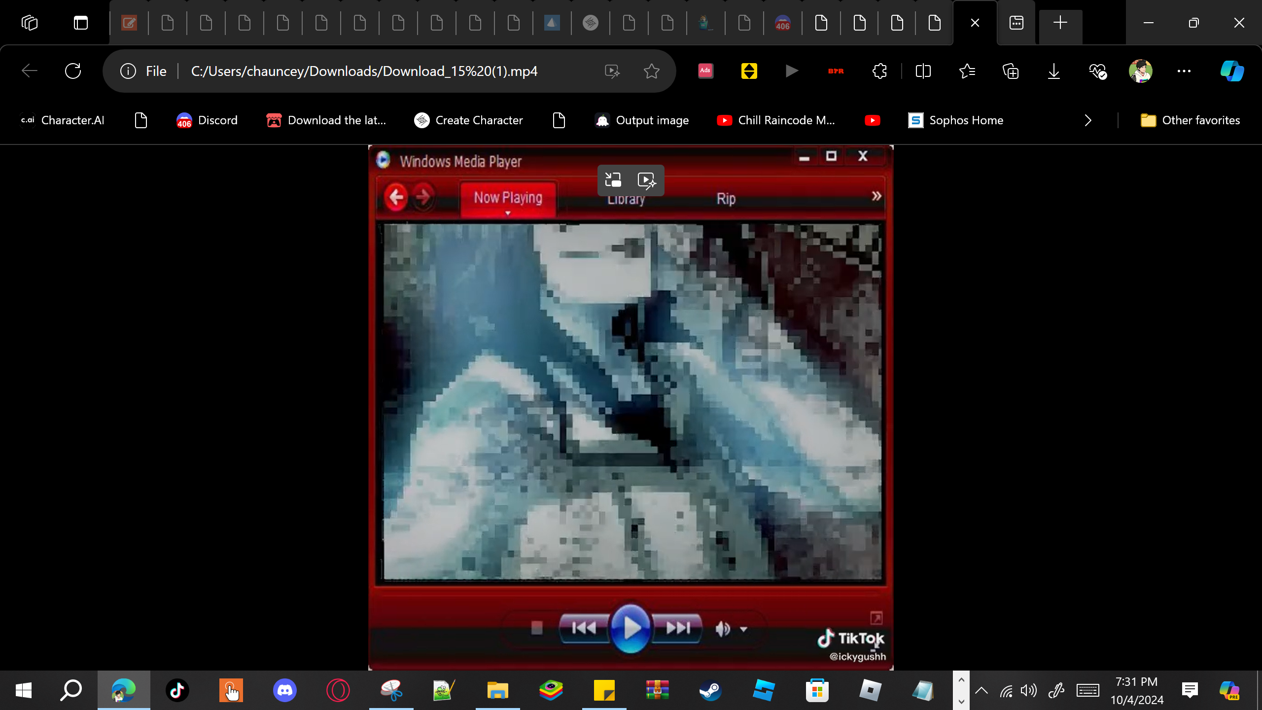Open Windows taskbar search
This screenshot has height=710, width=1262.
[x=71, y=690]
